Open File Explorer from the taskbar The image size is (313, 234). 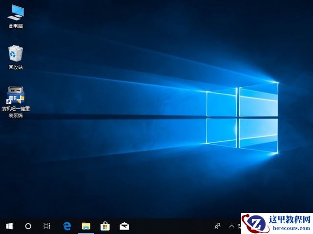pyautogui.click(x=86, y=226)
